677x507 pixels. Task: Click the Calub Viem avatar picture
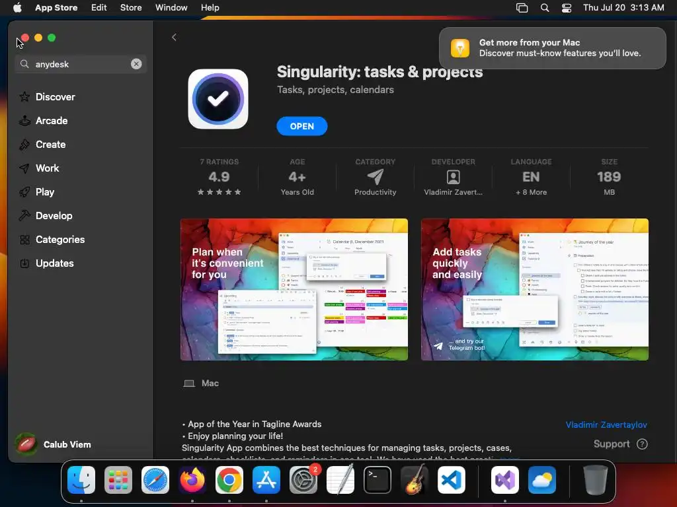coord(26,444)
